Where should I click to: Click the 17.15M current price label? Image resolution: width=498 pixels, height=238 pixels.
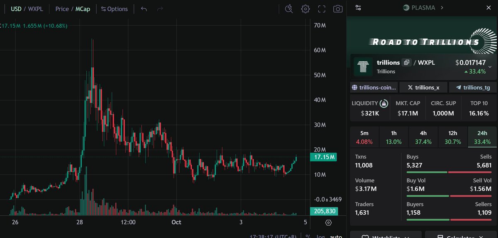(324, 157)
